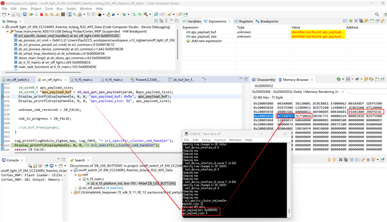This screenshot has width=387, height=222.
Task: Open the Run menu
Action: tap(59, 8)
